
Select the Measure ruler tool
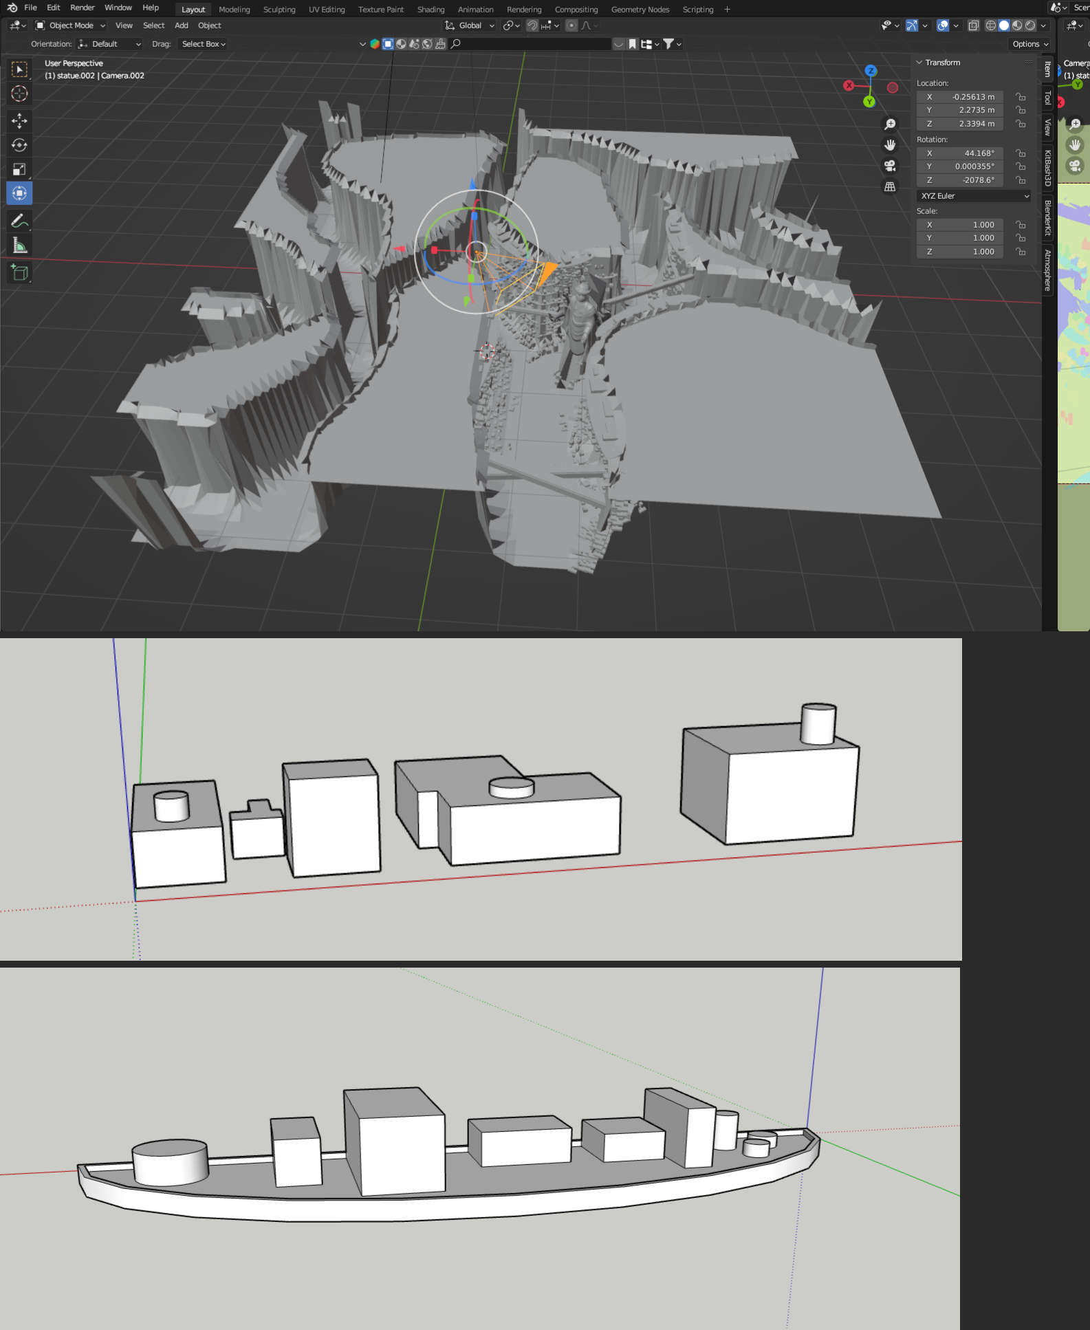19,246
